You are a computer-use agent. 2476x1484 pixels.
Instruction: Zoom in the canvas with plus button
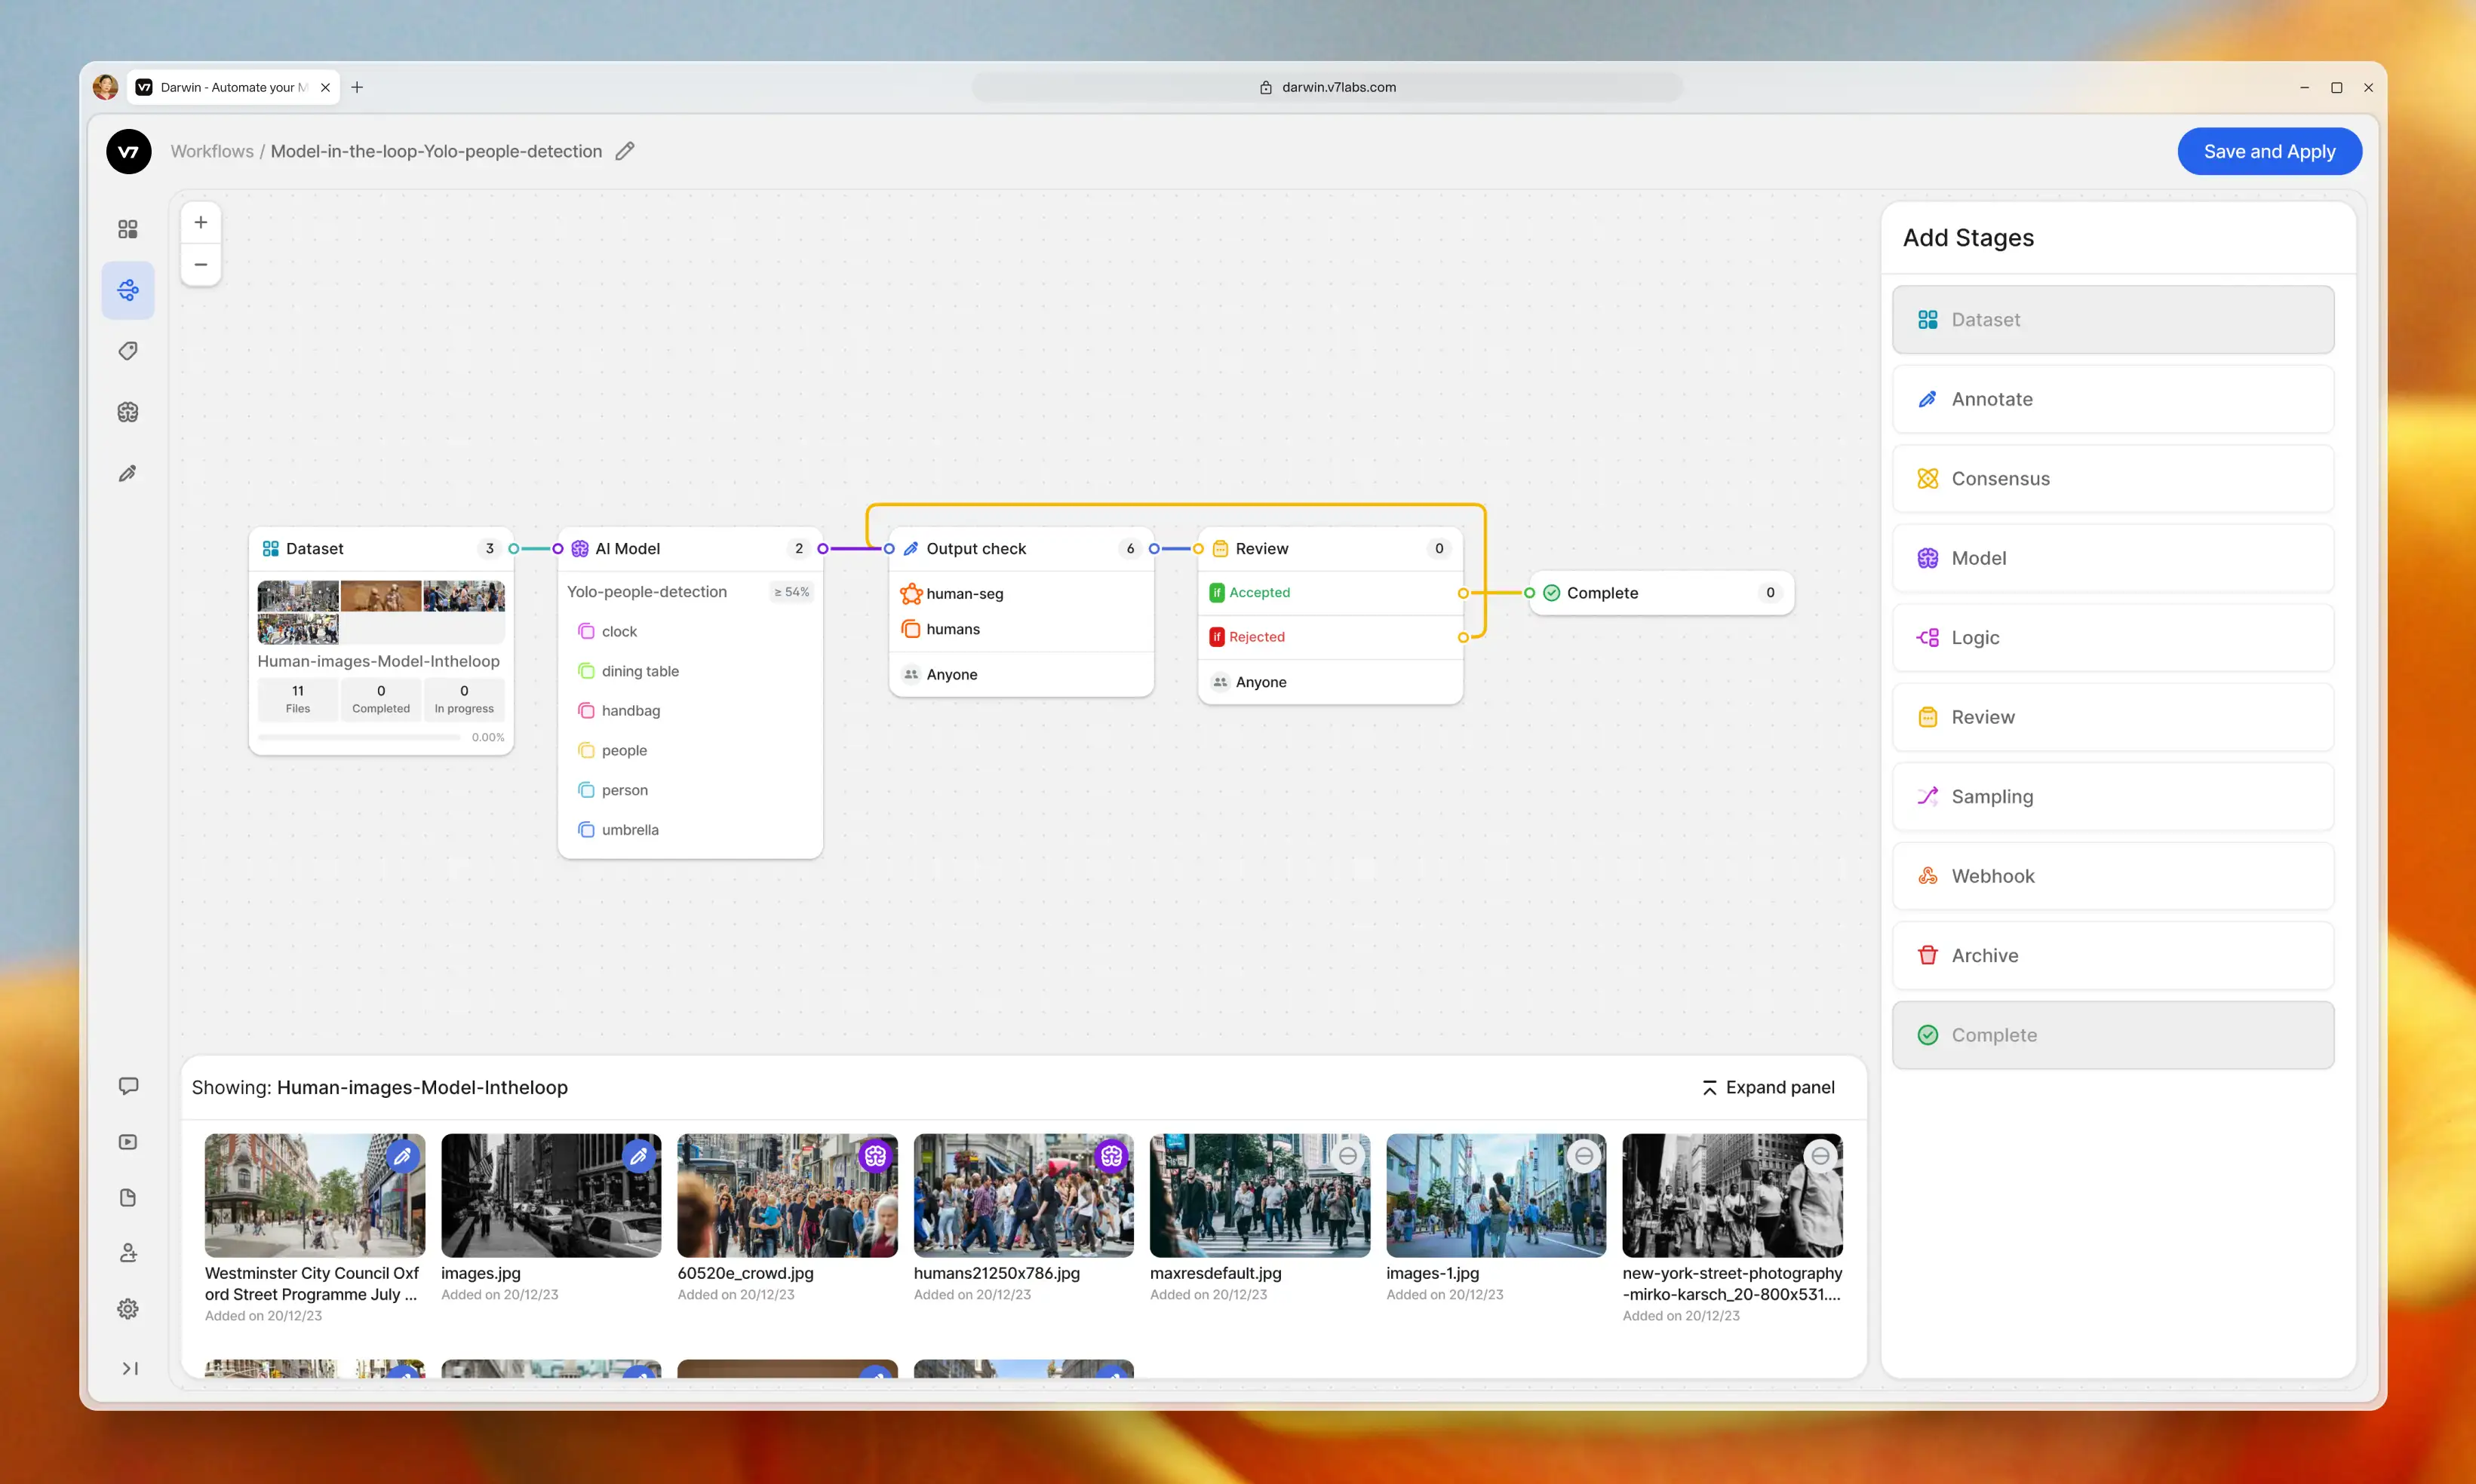[x=201, y=222]
